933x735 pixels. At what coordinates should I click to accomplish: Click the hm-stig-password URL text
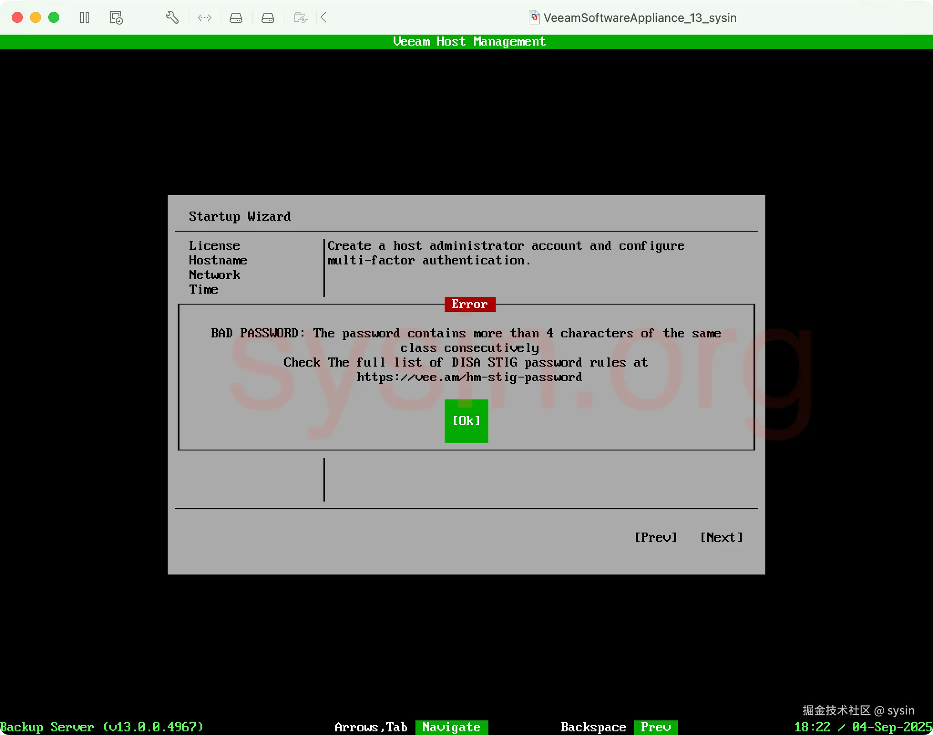coord(469,377)
